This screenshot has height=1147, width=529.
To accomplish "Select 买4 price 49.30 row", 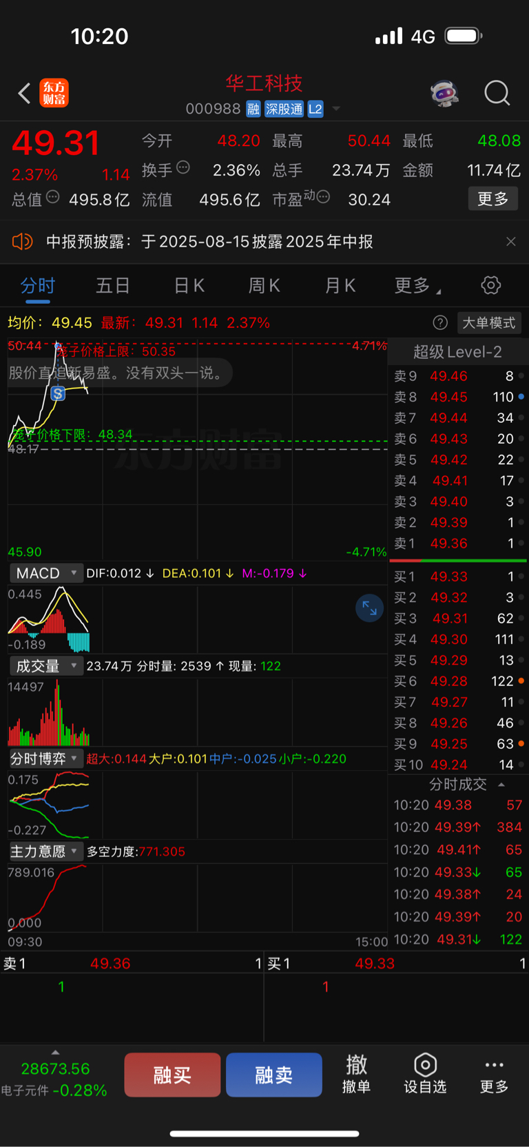I will click(457, 639).
